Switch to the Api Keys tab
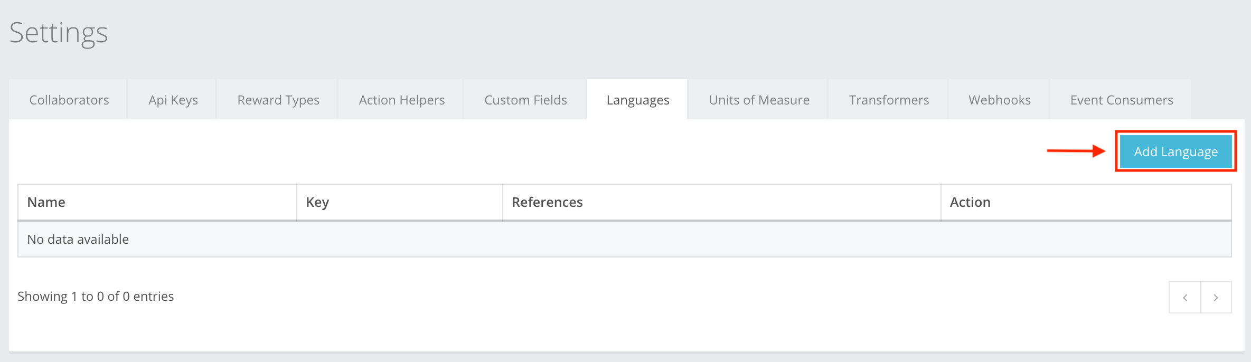 coord(173,100)
